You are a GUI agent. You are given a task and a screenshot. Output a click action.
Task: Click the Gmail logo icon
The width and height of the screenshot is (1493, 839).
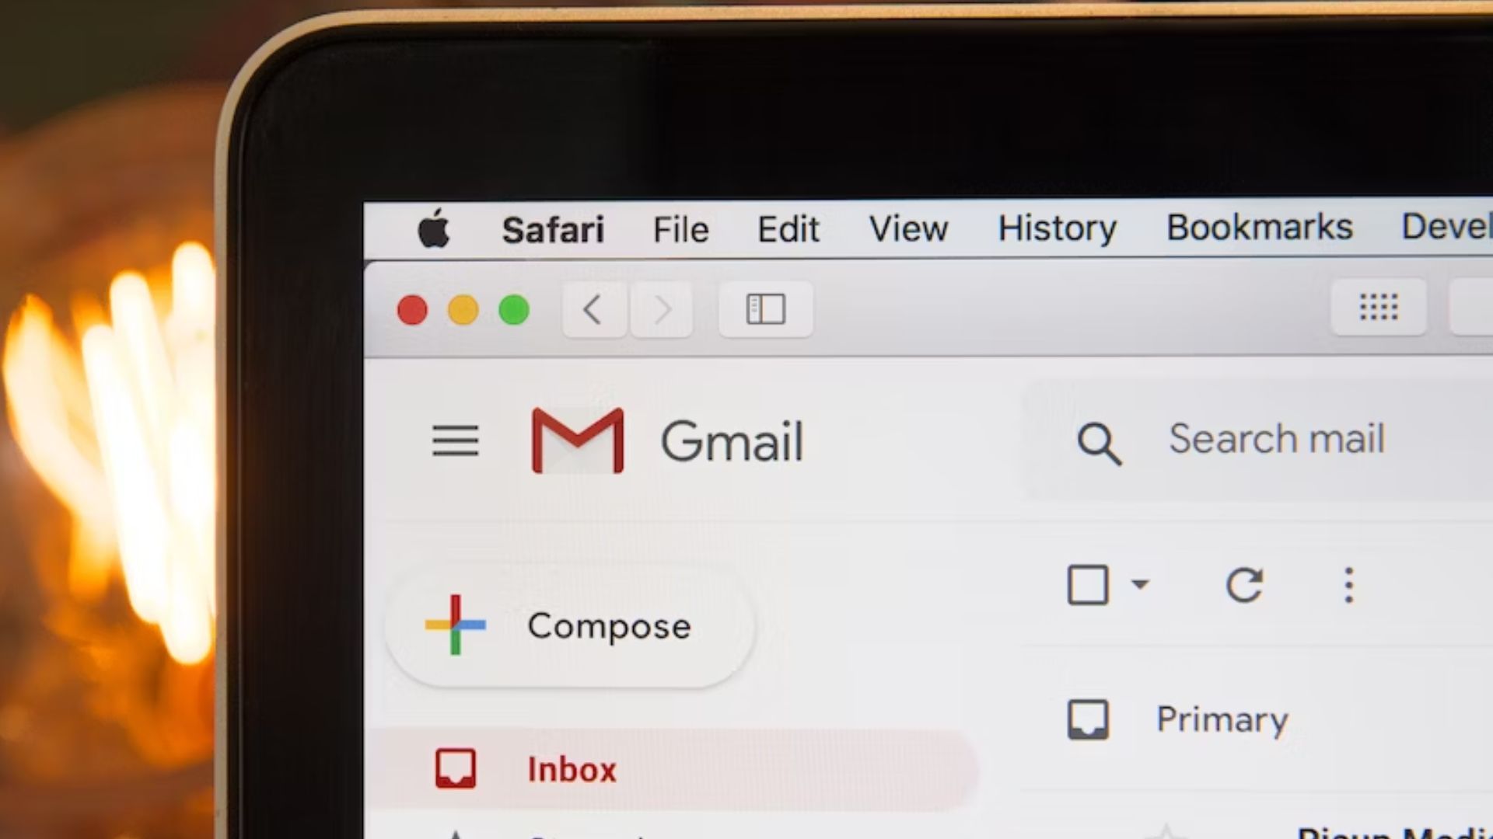coord(577,440)
